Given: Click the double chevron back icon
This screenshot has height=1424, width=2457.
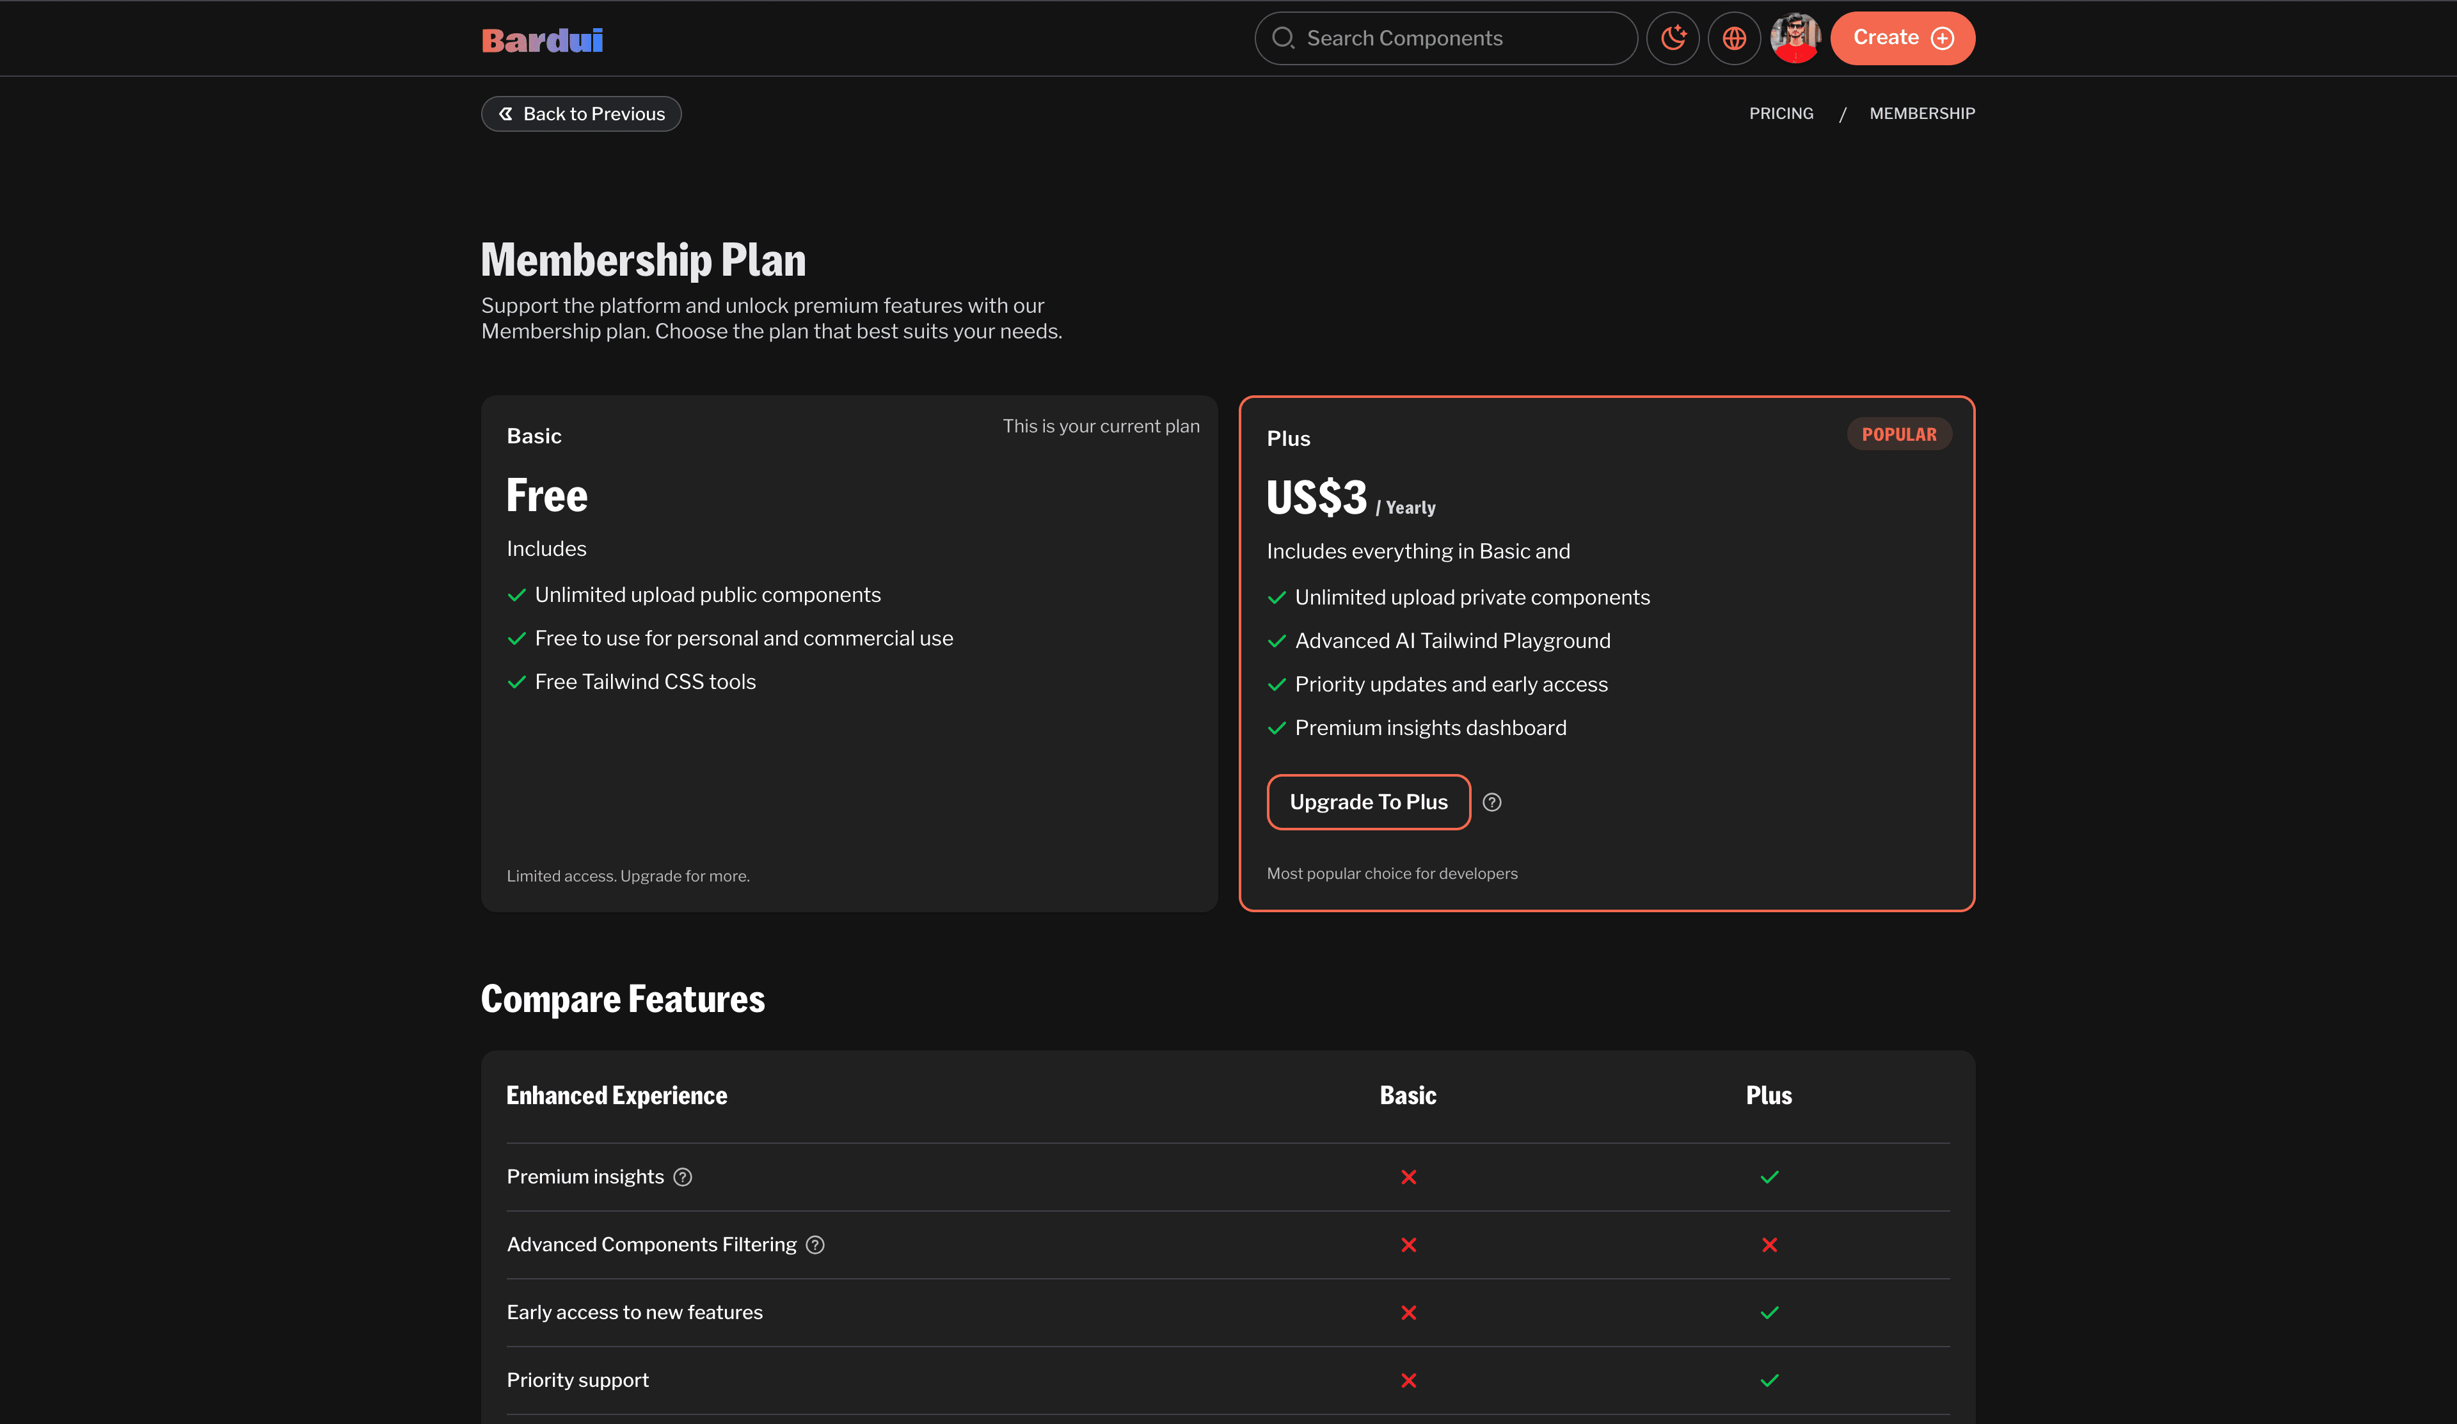Looking at the screenshot, I should point(505,114).
